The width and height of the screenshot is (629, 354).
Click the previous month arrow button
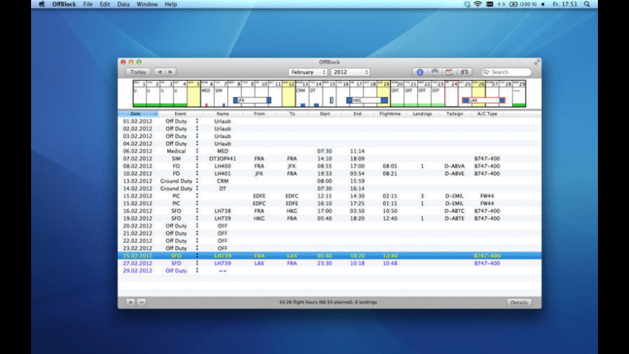tap(160, 72)
